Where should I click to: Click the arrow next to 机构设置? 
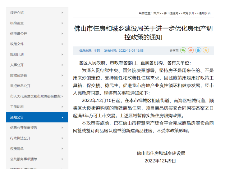click(x=62, y=23)
